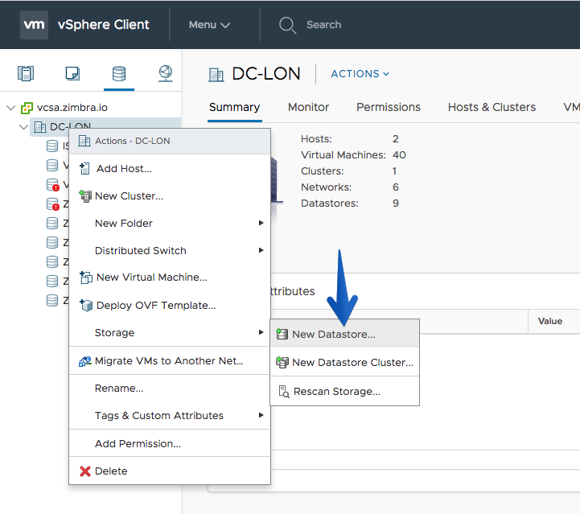This screenshot has height=514, width=580.
Task: Expand Tags & Custom Attributes submenu arrow
Action: pos(261,415)
